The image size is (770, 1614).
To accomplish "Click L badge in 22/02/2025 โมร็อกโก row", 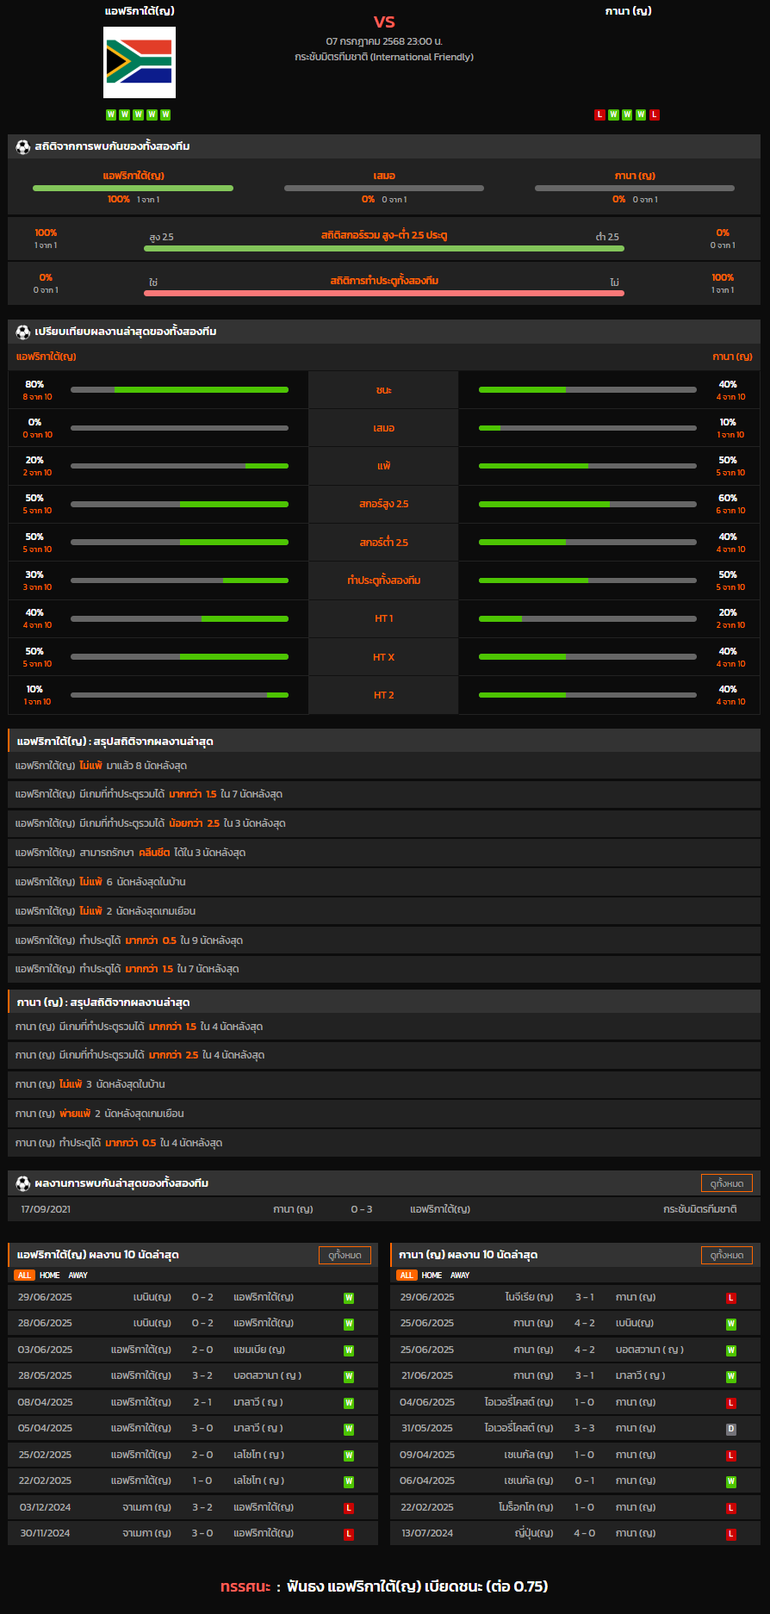I will [731, 1508].
